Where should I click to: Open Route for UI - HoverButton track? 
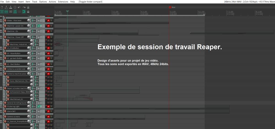pyautogui.click(x=34, y=54)
